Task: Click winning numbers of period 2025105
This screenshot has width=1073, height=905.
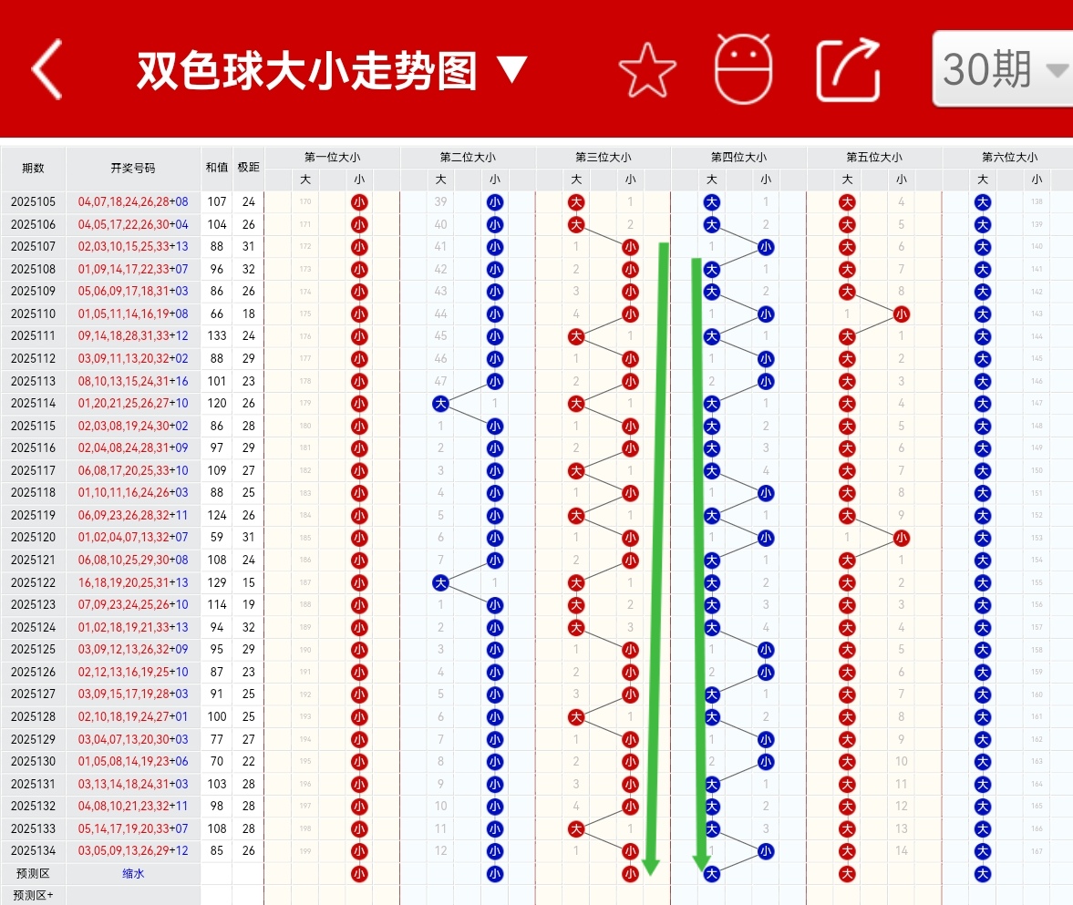Action: [132, 202]
